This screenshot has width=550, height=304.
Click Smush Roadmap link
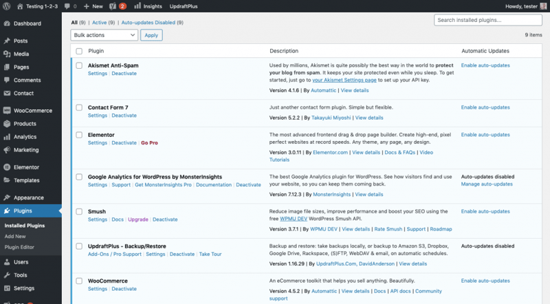pyautogui.click(x=441, y=229)
